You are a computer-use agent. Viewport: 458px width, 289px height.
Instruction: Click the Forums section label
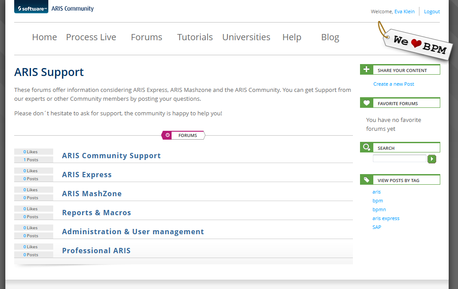pyautogui.click(x=188, y=135)
